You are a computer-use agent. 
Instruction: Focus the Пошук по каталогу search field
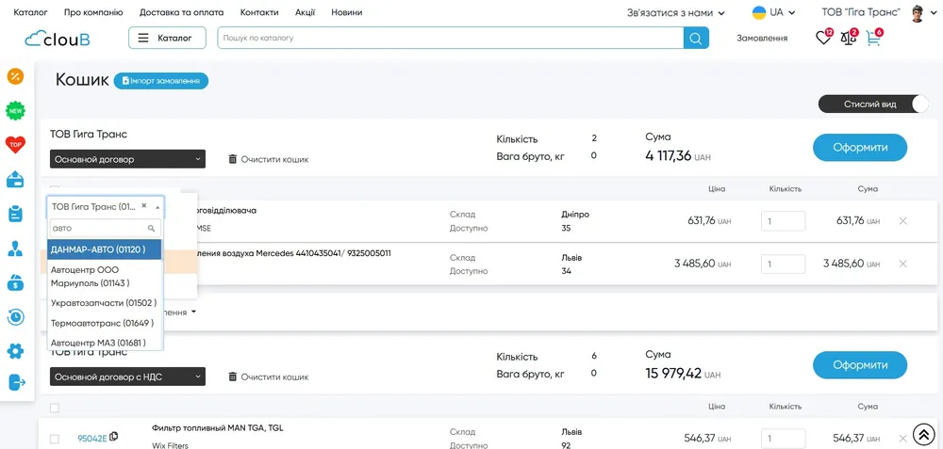click(451, 38)
